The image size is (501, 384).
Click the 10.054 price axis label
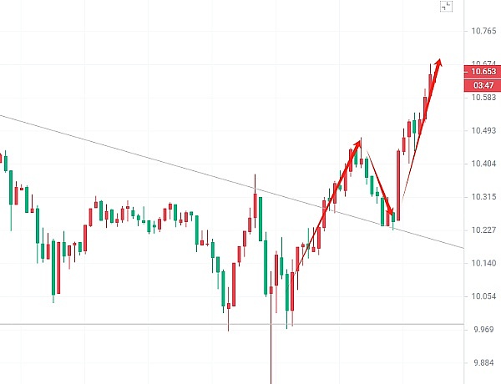[483, 296]
